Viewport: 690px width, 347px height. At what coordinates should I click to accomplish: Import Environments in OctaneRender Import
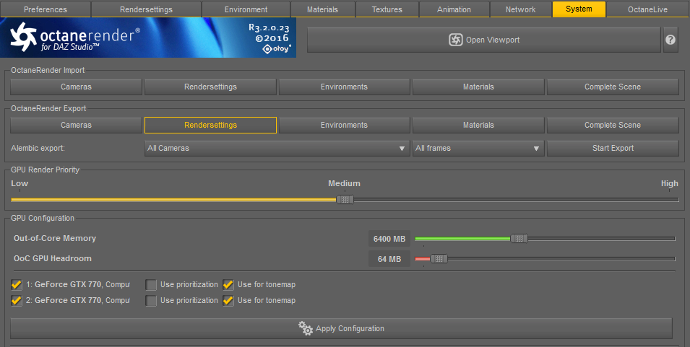[x=344, y=87]
